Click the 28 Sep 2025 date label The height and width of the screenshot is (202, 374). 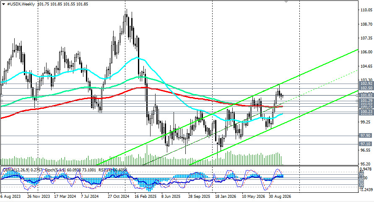tap(200, 197)
